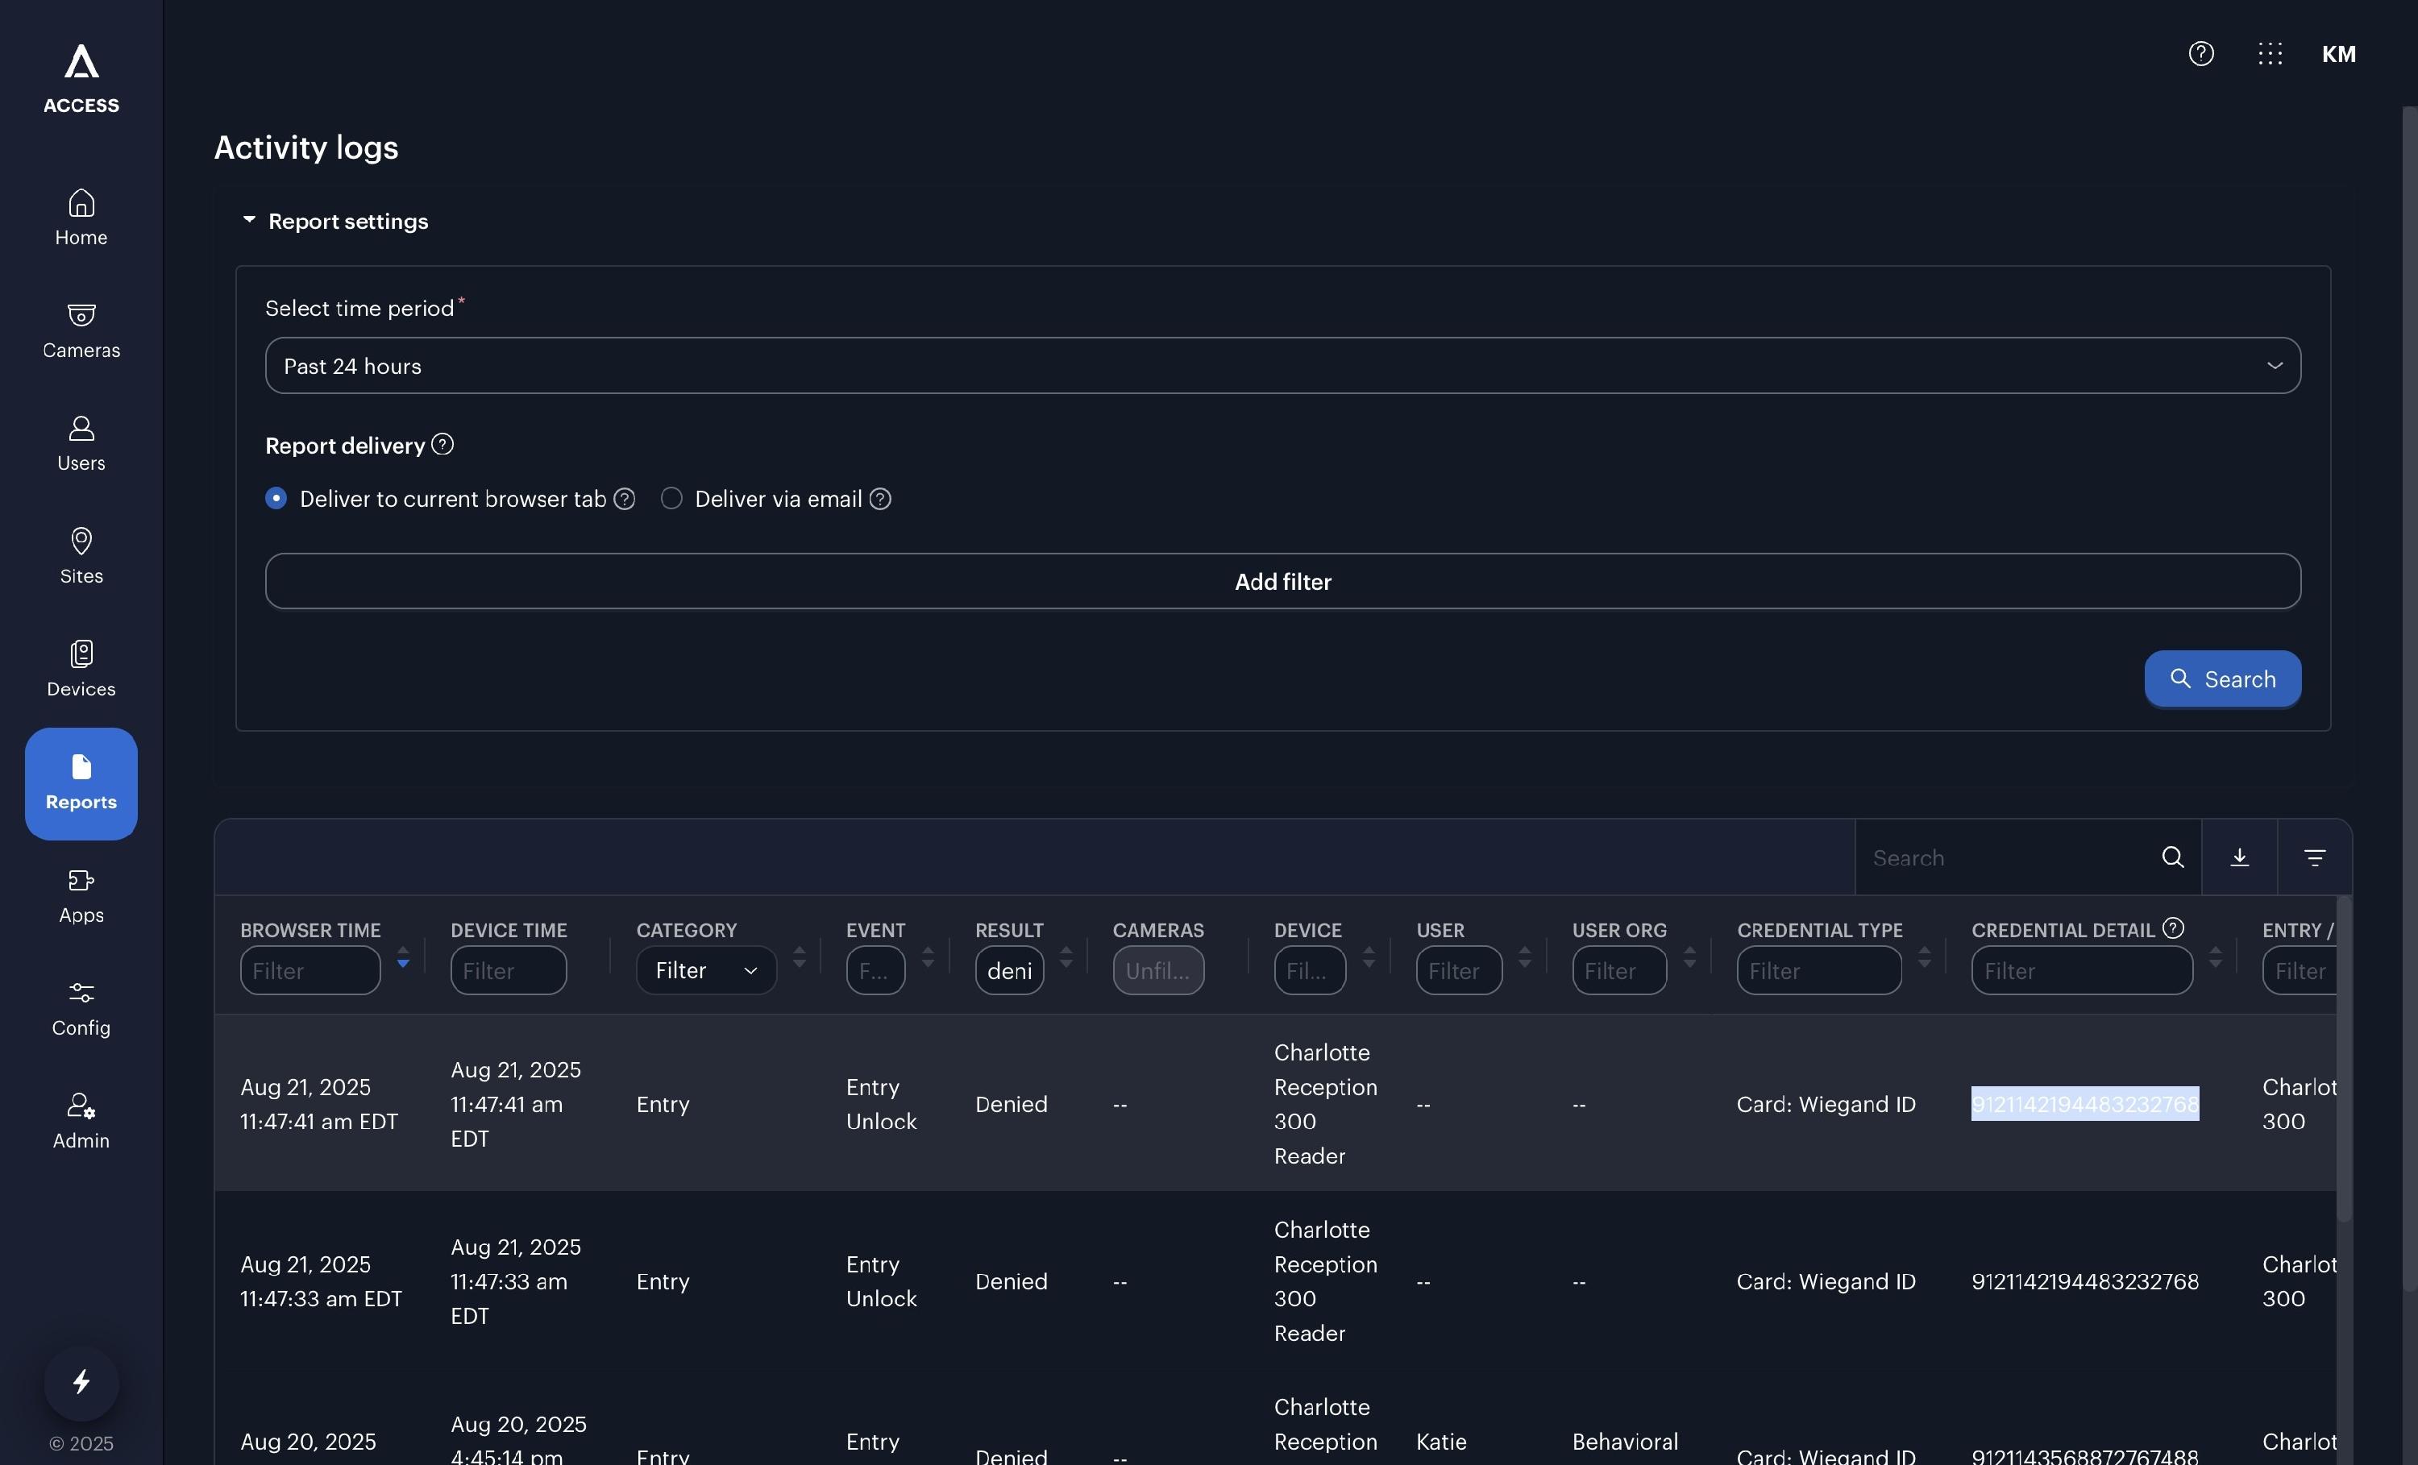Image resolution: width=2418 pixels, height=1465 pixels.
Task: Show help for Deliver to current browser tab
Action: [624, 499]
